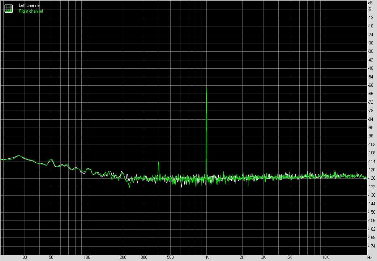Click the -72 dB scale label
The height and width of the screenshot is (261, 377).
370,102
